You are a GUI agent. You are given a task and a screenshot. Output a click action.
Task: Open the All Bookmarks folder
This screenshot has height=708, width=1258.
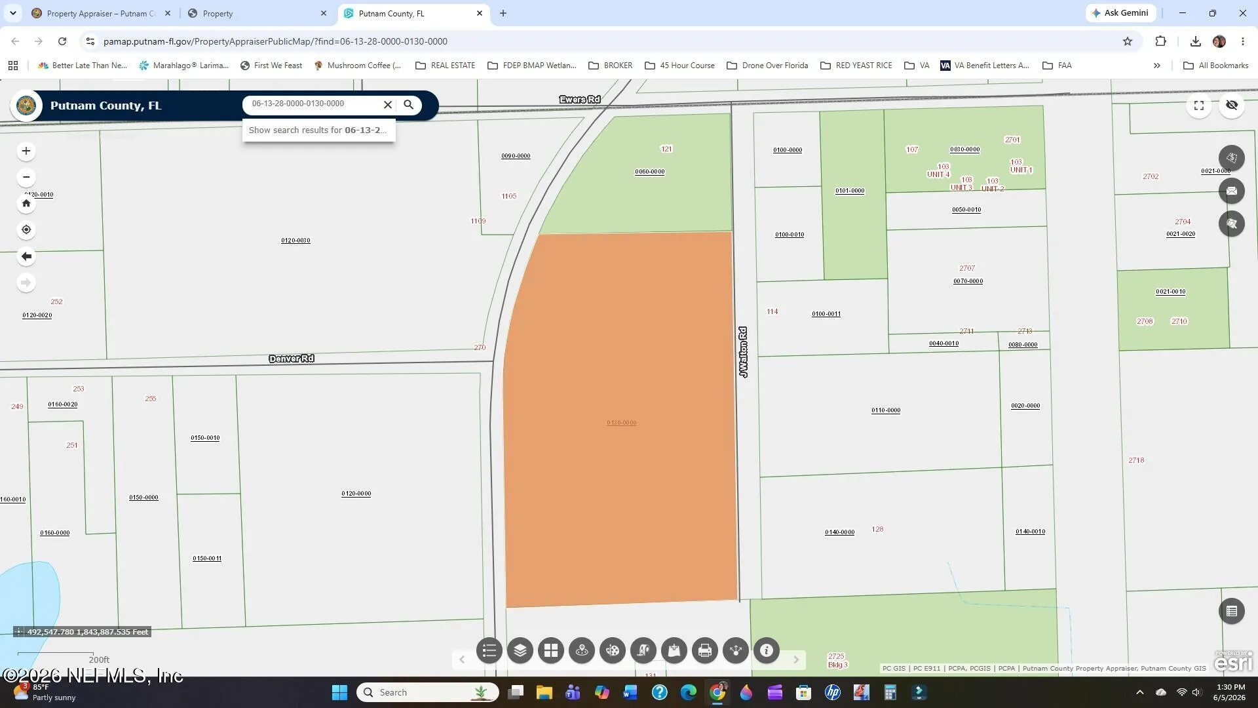coord(1216,66)
